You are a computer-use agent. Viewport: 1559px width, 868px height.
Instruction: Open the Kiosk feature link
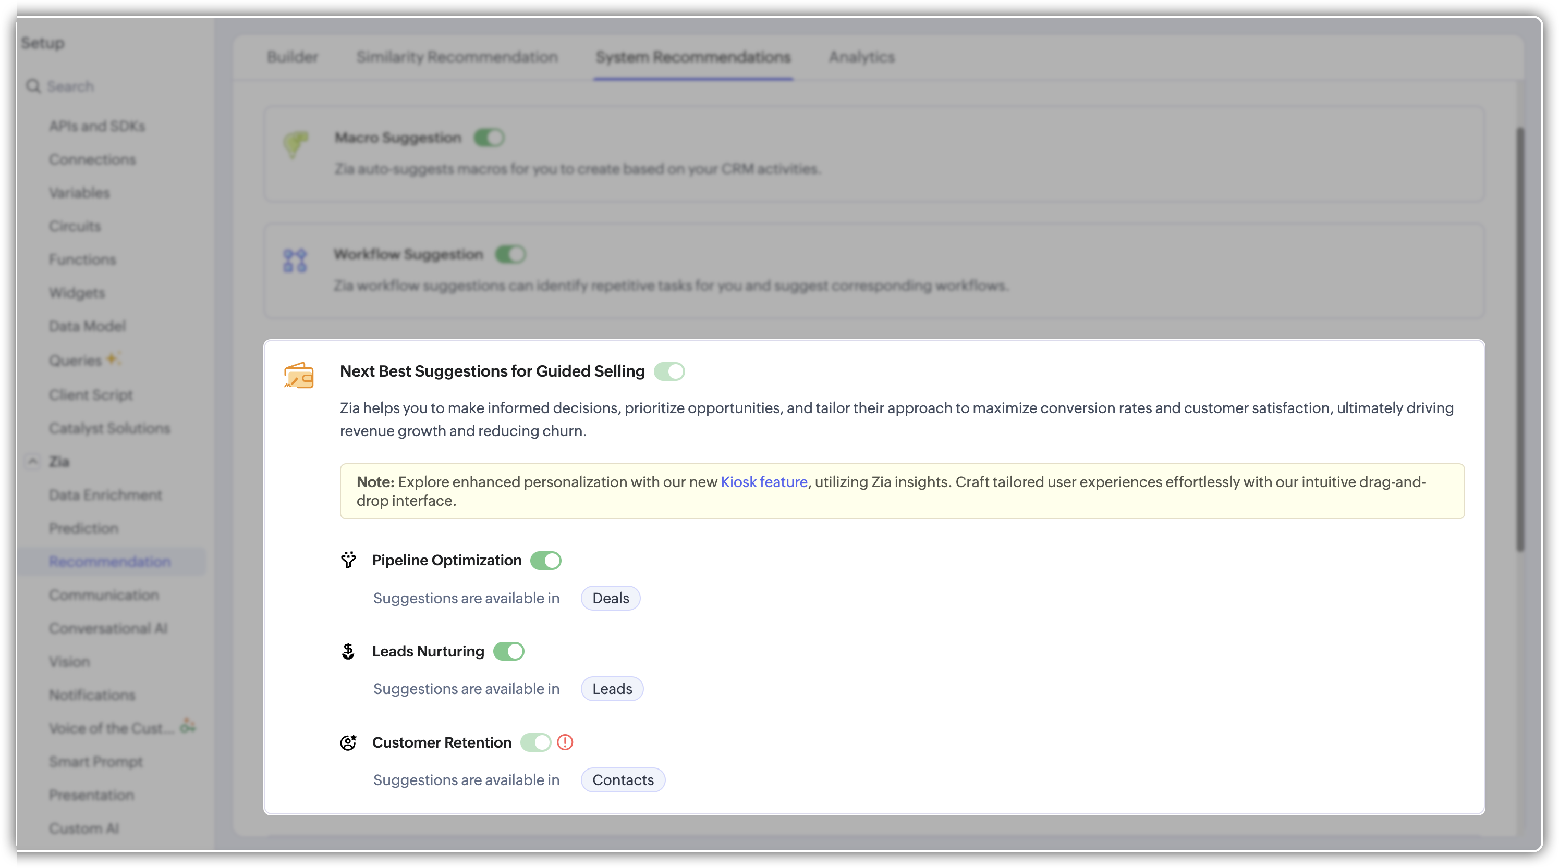(764, 482)
